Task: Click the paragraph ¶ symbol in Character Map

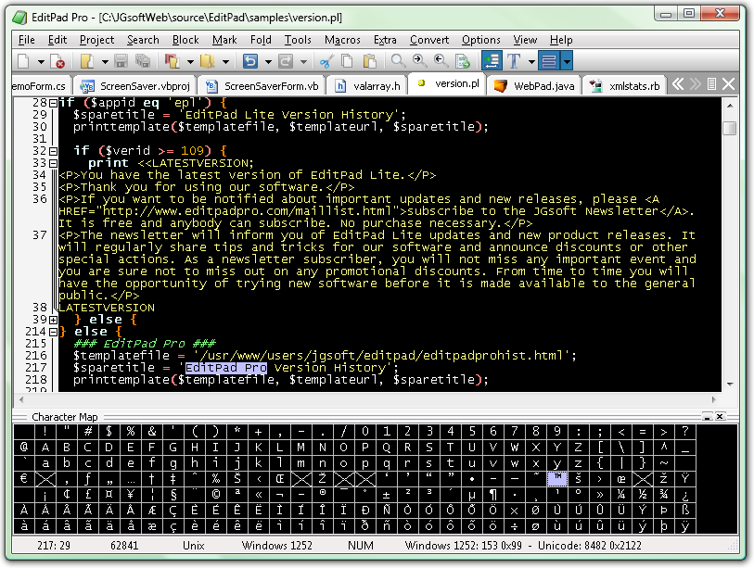Action: pyautogui.click(x=493, y=495)
